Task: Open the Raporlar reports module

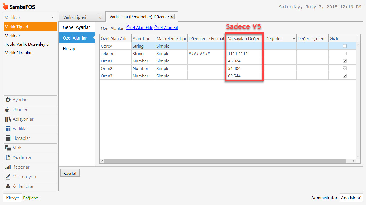Action: [x=19, y=167]
